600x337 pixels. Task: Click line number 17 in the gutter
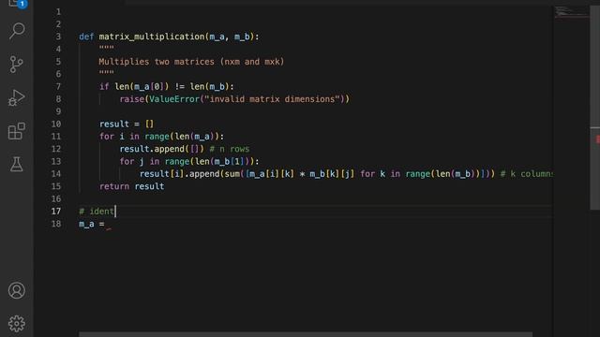pos(56,212)
